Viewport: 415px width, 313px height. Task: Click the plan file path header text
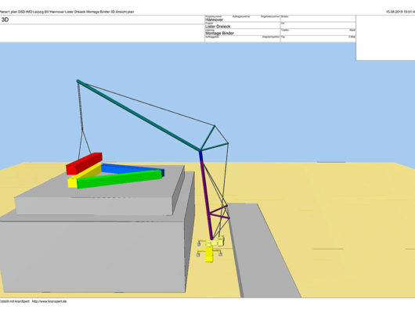(67, 12)
